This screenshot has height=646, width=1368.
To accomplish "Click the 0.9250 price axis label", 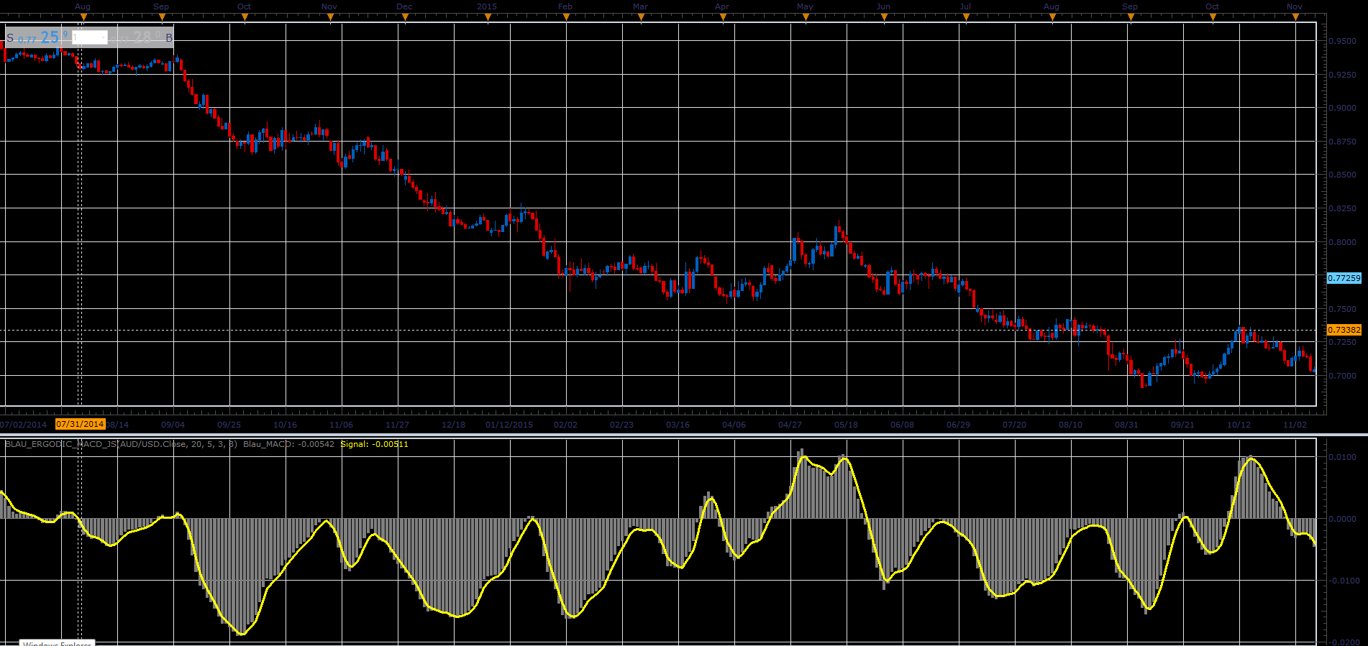I will (1342, 75).
